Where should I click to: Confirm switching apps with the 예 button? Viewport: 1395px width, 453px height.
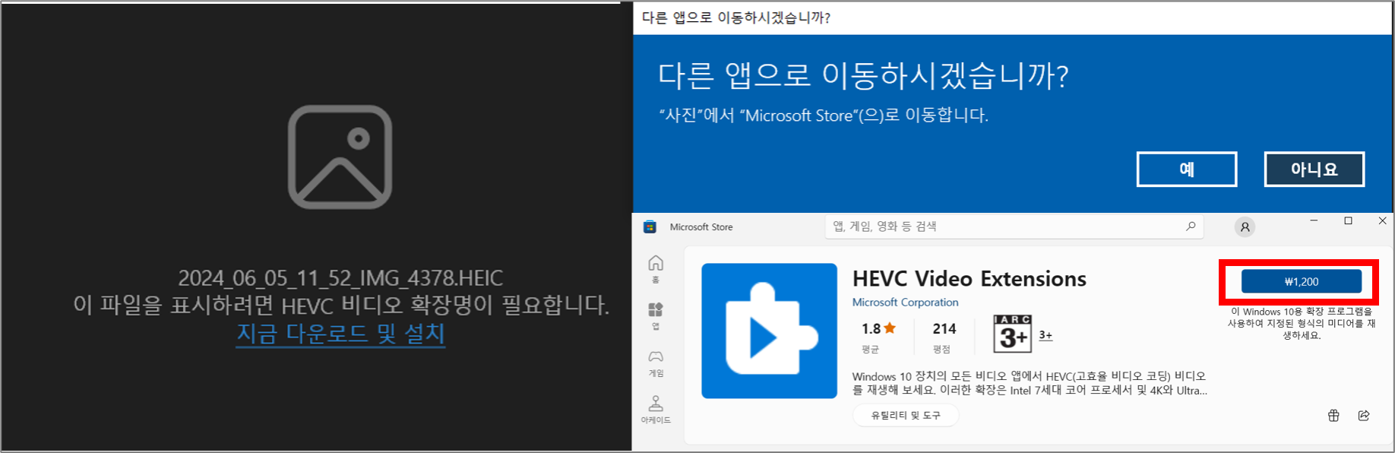[1186, 169]
